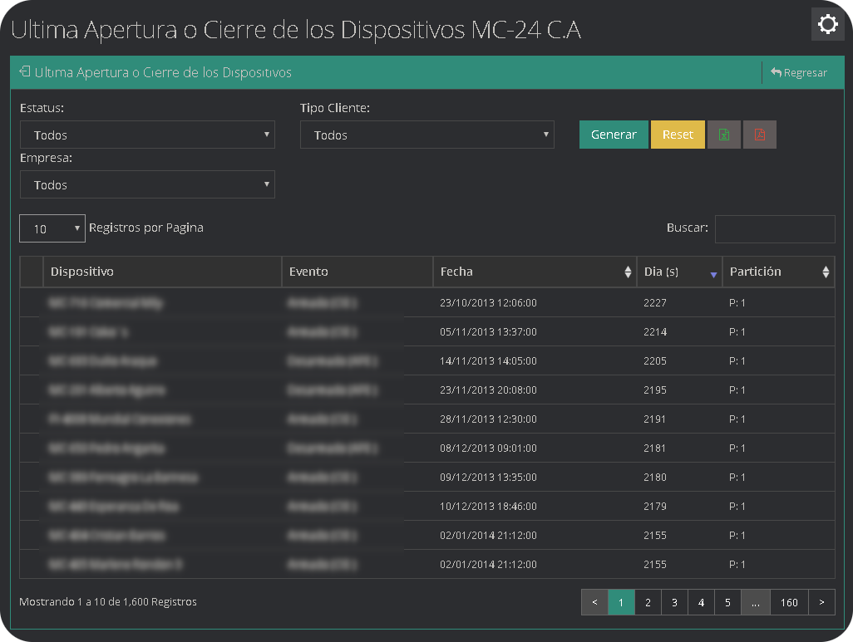Export the report to Excel

tap(723, 134)
